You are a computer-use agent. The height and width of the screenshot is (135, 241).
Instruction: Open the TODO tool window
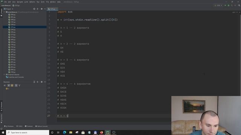pos(19,126)
